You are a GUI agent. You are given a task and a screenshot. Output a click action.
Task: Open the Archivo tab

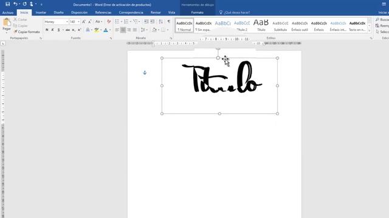pyautogui.click(x=8, y=12)
